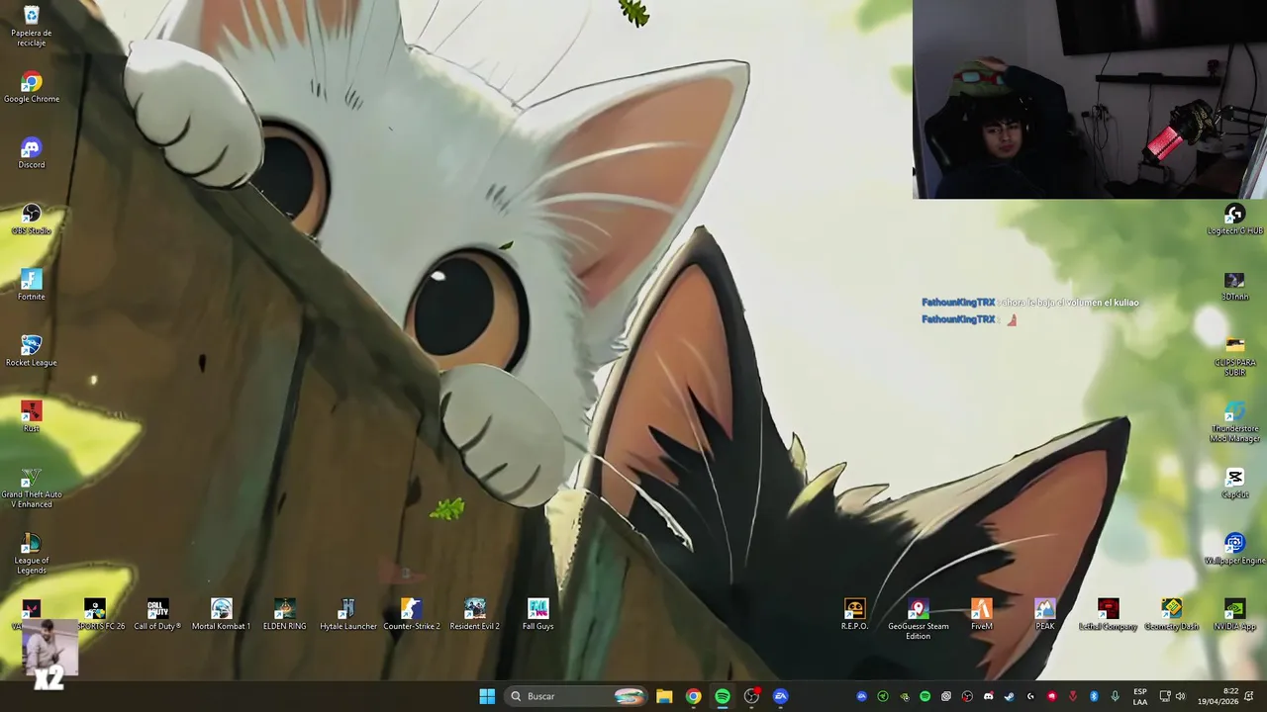The width and height of the screenshot is (1267, 712).
Task: Select the PEAK desktop icon
Action: point(1044,615)
